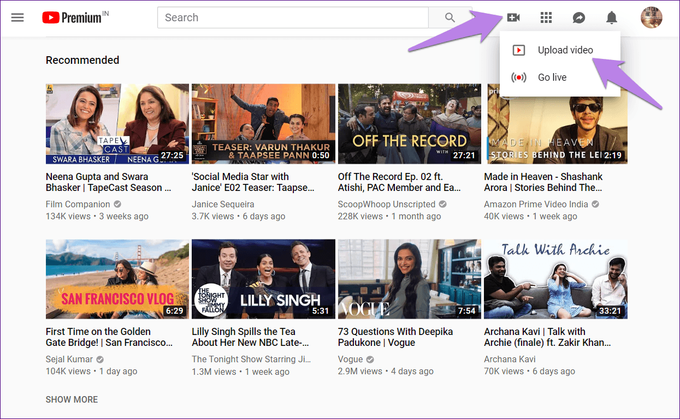Open the Lilly Singh Tonight Show thumbnail
Viewport: 680px width, 419px height.
point(263,279)
